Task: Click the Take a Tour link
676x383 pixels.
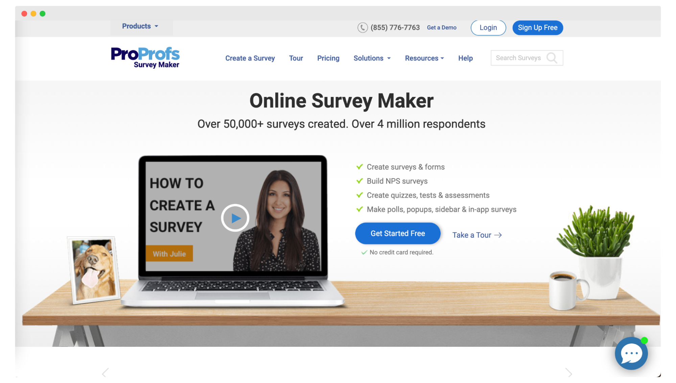Action: [477, 235]
